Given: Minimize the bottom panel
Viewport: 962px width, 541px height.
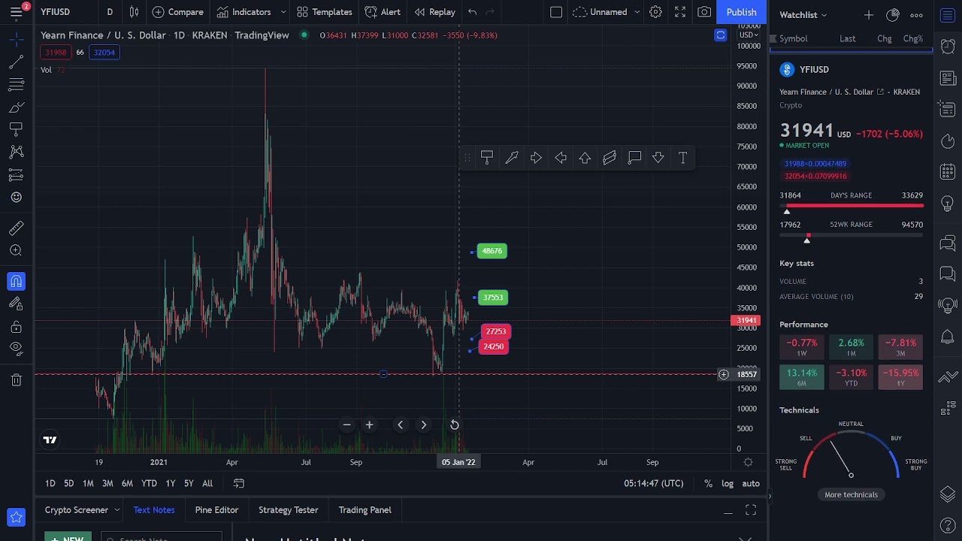Looking at the screenshot, I should (728, 511).
